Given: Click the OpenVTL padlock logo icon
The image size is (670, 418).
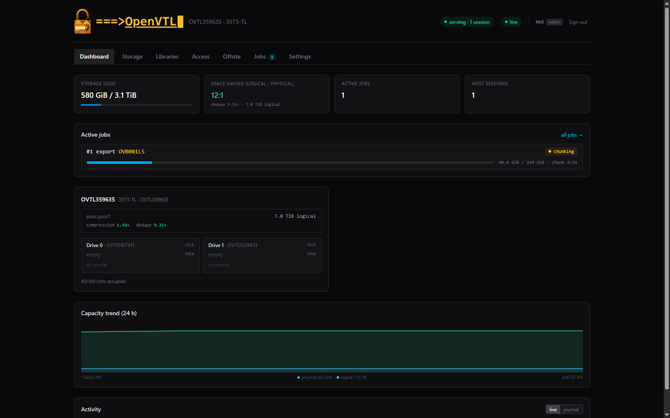Looking at the screenshot, I should pos(82,21).
